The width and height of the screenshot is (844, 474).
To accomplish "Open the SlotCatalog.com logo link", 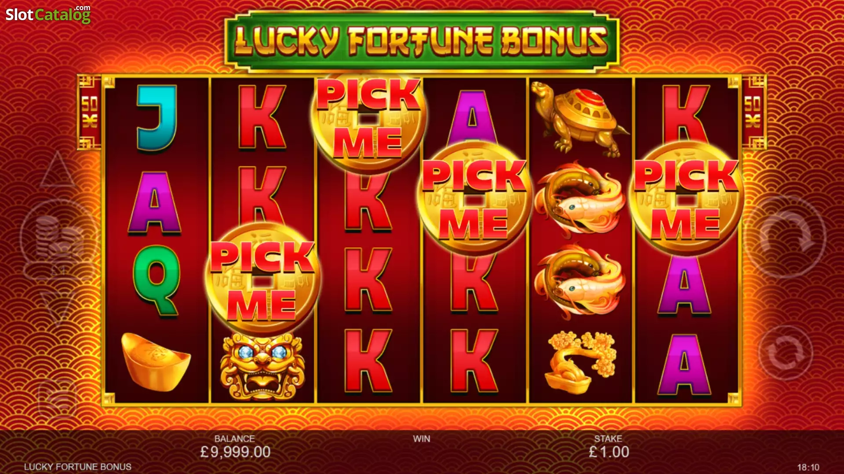I will (48, 14).
